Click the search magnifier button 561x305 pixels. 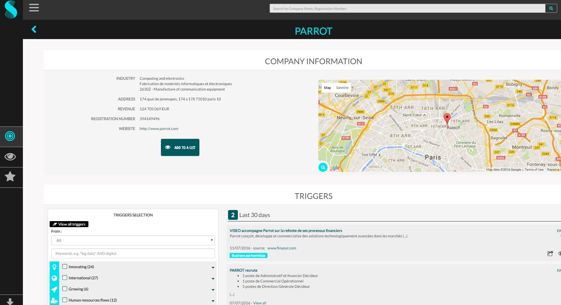(551, 9)
